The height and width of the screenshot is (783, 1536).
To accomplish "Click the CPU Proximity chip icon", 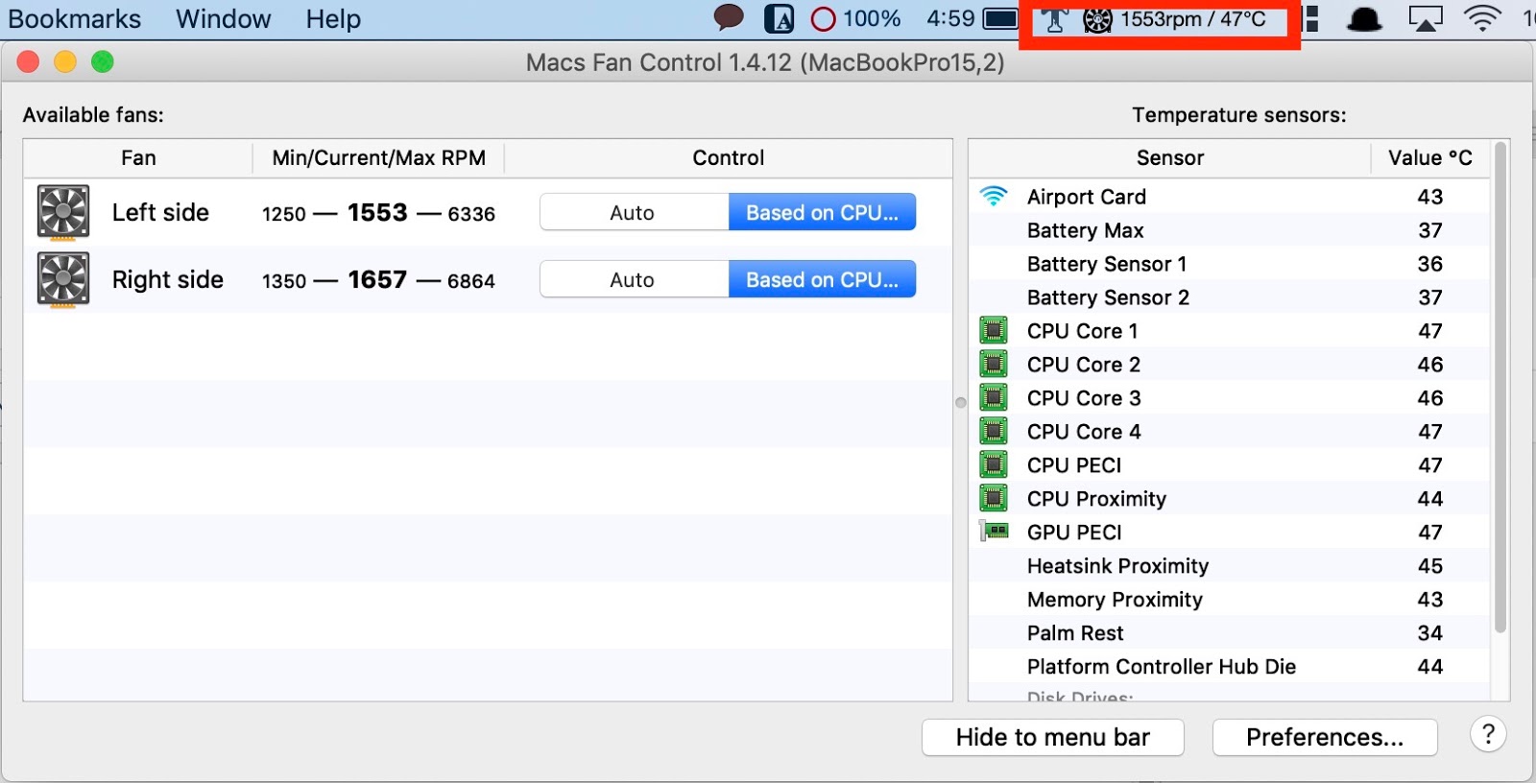I will pyautogui.click(x=994, y=498).
